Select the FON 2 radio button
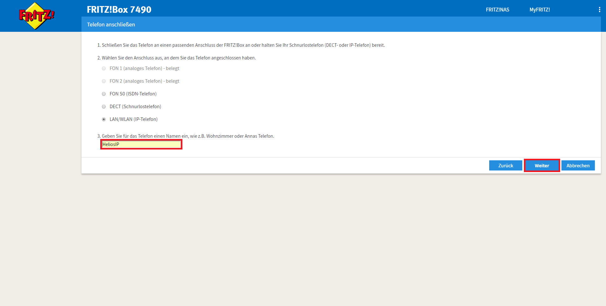Image resolution: width=606 pixels, height=306 pixels. (x=104, y=81)
